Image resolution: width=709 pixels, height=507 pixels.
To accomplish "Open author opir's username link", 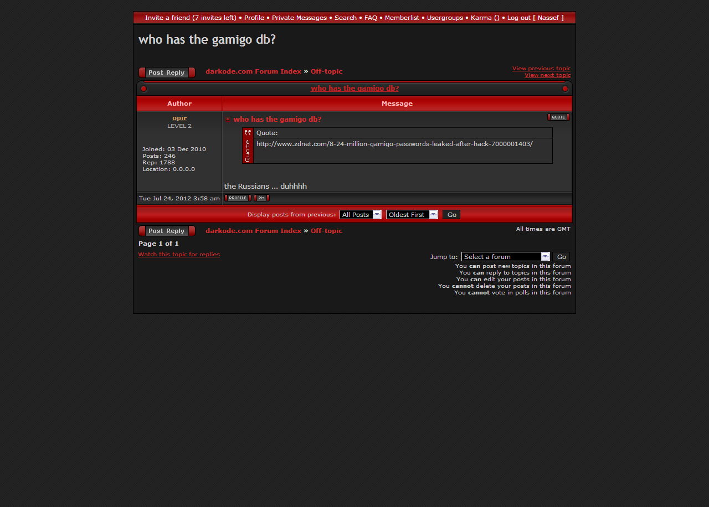I will pos(179,118).
